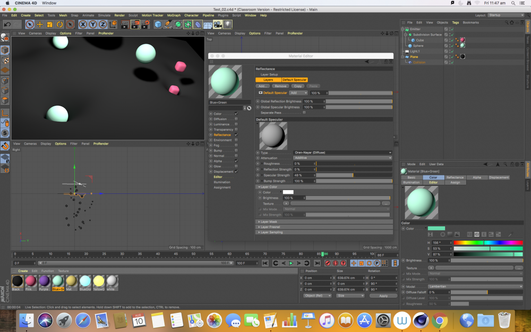Add a Cube primitive object

(x=159, y=24)
